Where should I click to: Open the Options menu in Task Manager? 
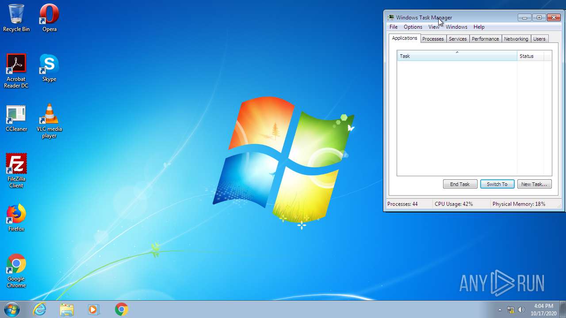pyautogui.click(x=413, y=27)
